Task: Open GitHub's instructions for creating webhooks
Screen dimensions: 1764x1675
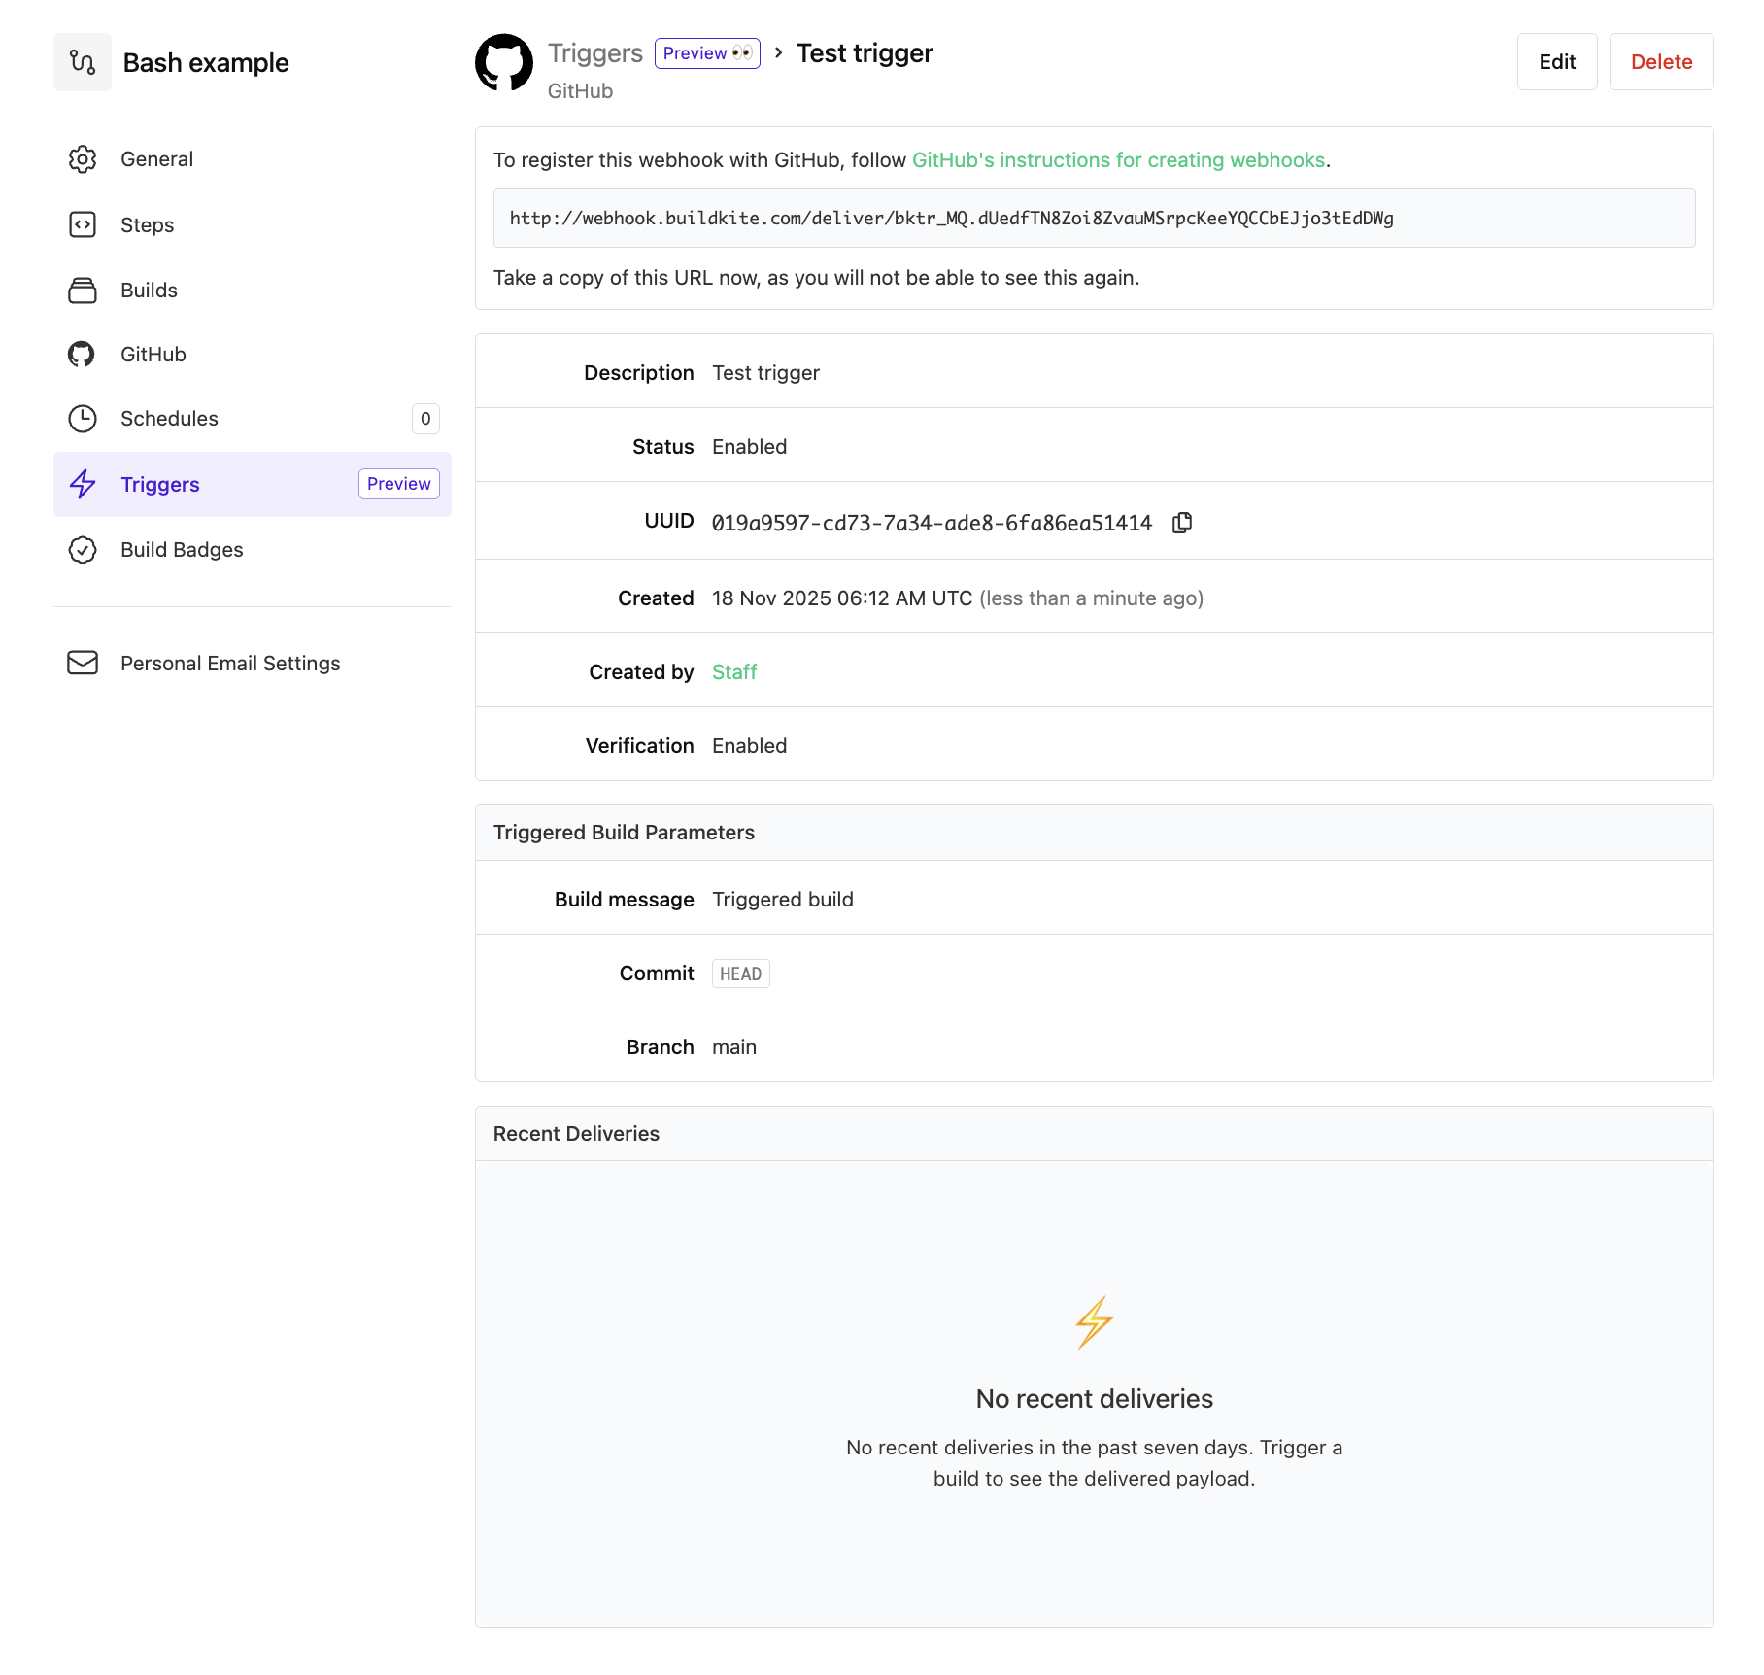Action: [x=1118, y=160]
